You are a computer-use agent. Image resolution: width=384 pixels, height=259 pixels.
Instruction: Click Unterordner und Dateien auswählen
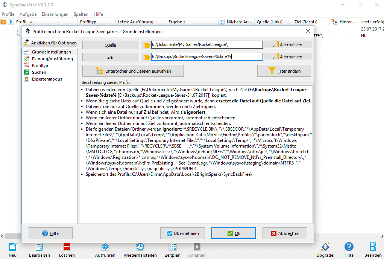coord(133,71)
